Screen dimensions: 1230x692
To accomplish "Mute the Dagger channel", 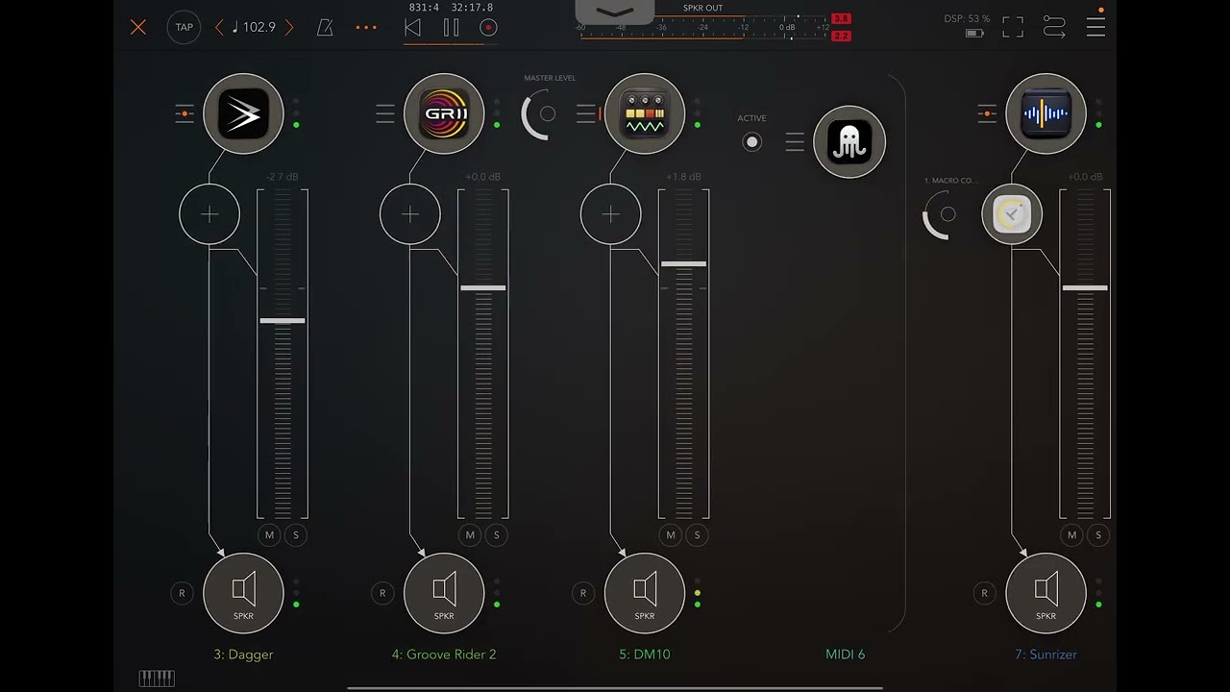I will click(269, 535).
